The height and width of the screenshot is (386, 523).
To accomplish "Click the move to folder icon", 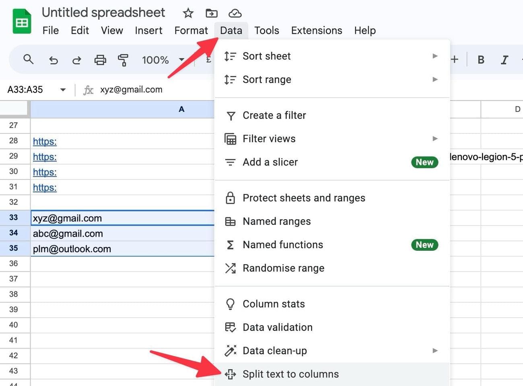I will click(211, 13).
